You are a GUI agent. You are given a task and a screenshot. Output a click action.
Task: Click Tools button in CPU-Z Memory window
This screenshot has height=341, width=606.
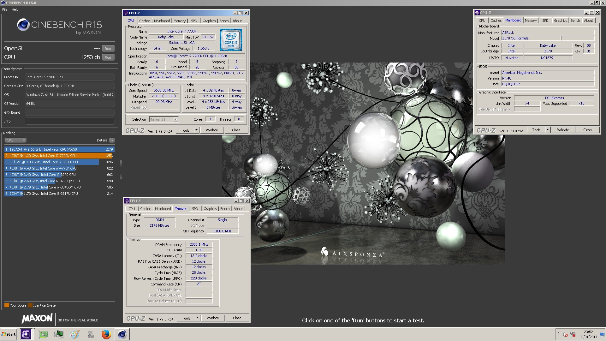pyautogui.click(x=186, y=318)
